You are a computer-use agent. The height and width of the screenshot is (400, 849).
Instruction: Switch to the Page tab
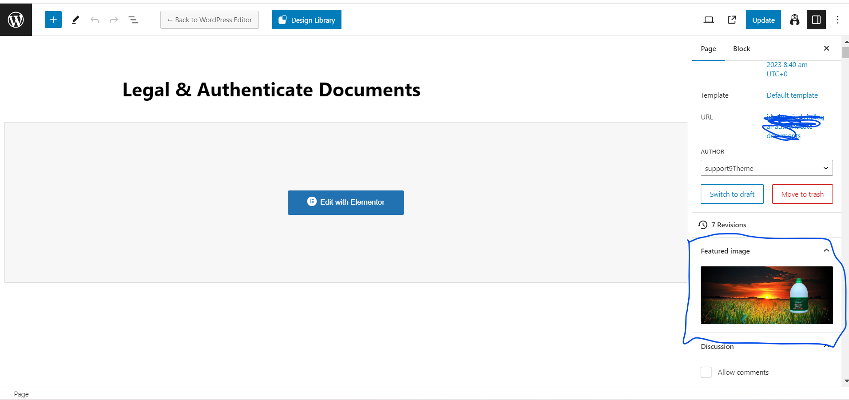[708, 48]
